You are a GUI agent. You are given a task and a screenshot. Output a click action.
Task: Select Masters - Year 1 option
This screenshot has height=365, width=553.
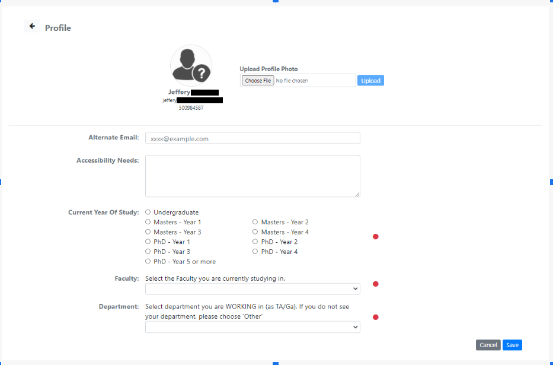(148, 222)
